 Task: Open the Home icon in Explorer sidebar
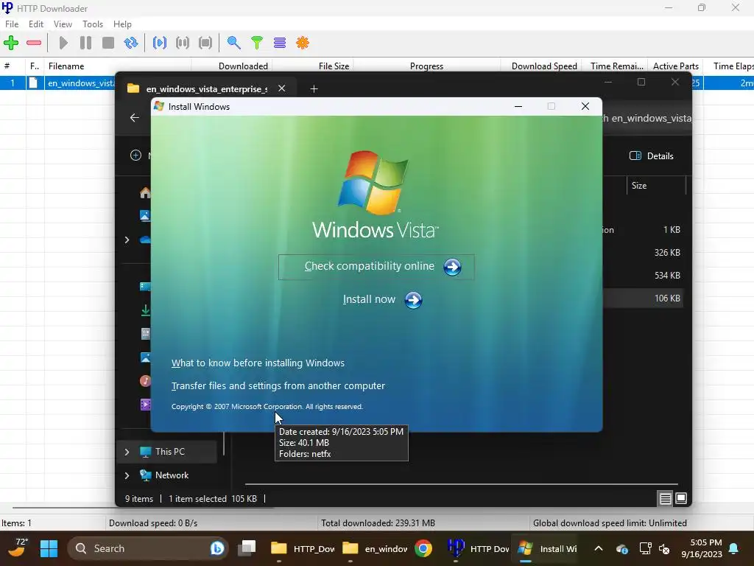pos(145,192)
